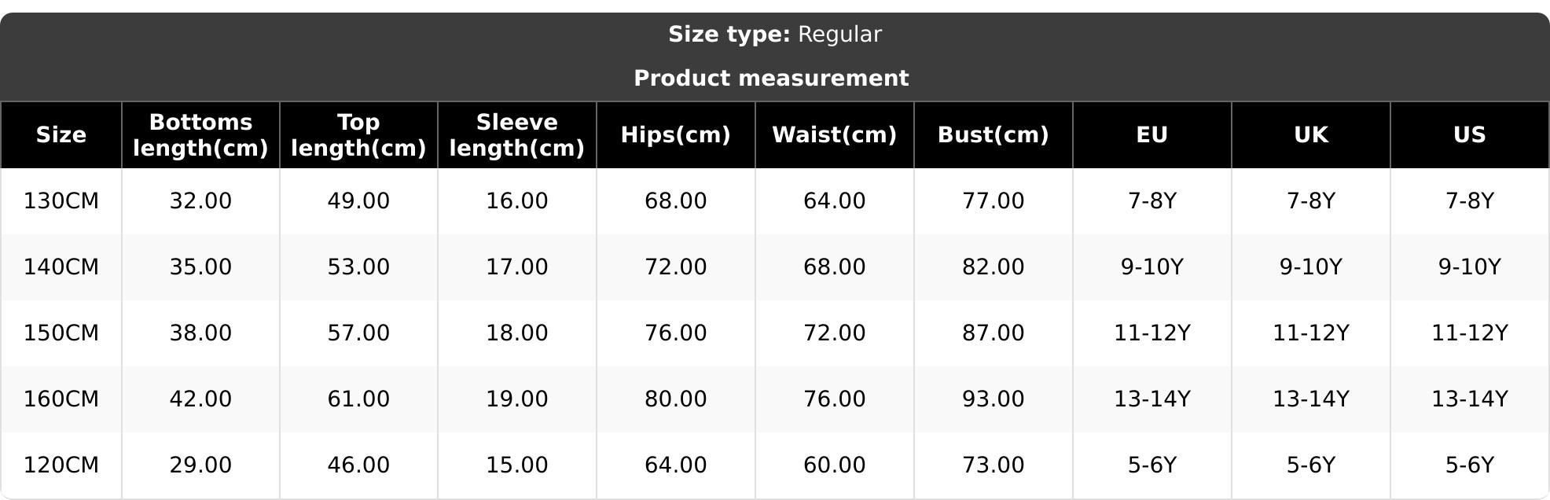Select the Bust(cm) column header

[x=993, y=135]
